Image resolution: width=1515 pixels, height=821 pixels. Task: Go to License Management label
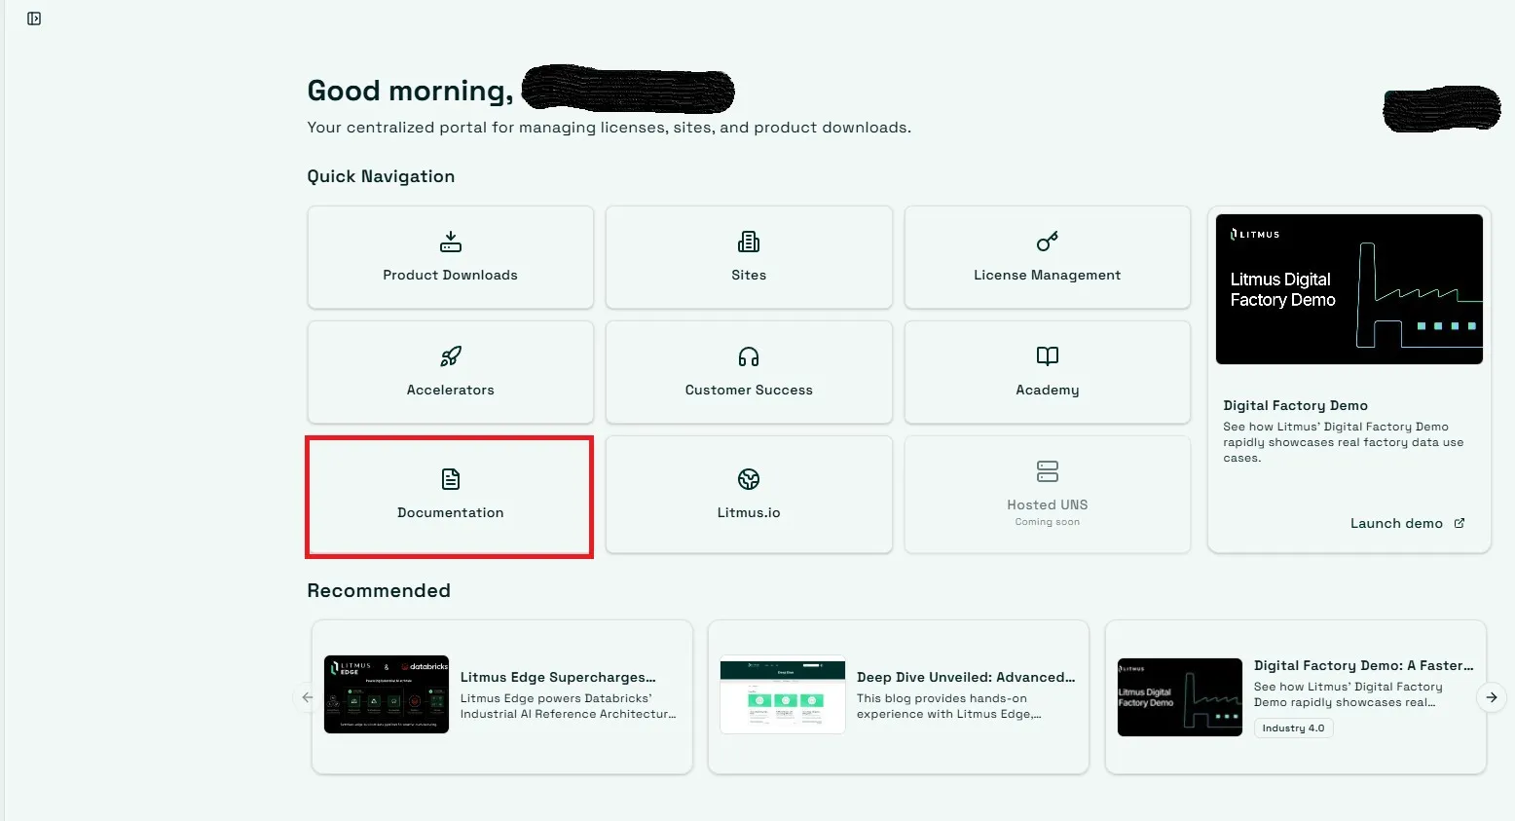point(1048,276)
